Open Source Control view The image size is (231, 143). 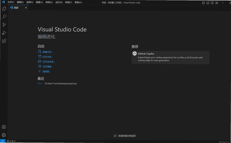coord(4,25)
